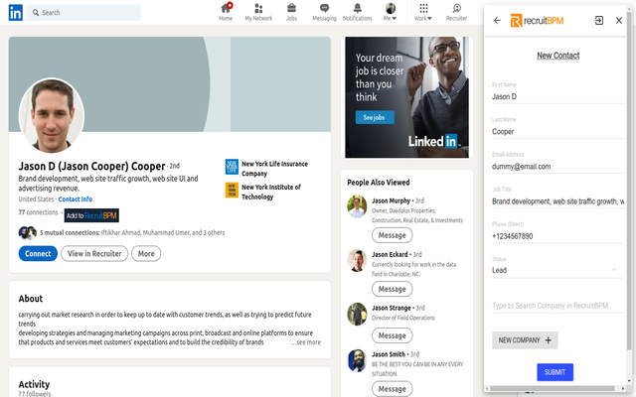Click the SUBMIT button
The width and height of the screenshot is (636, 397).
(555, 372)
